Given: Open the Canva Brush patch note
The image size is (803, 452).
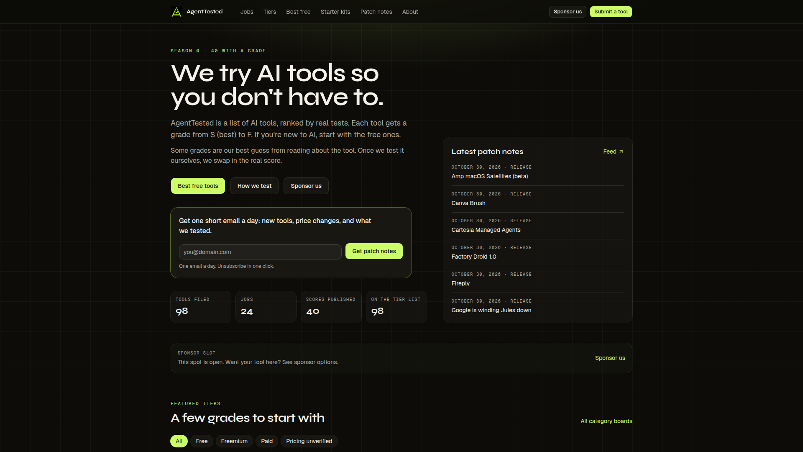Looking at the screenshot, I should pyautogui.click(x=468, y=203).
